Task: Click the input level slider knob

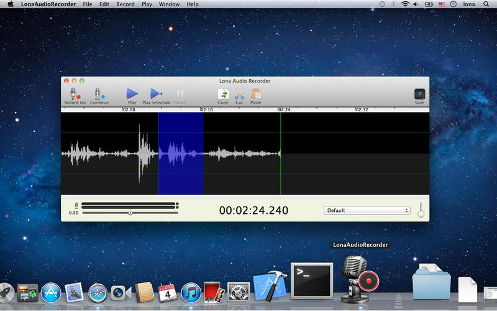Action: [130, 213]
